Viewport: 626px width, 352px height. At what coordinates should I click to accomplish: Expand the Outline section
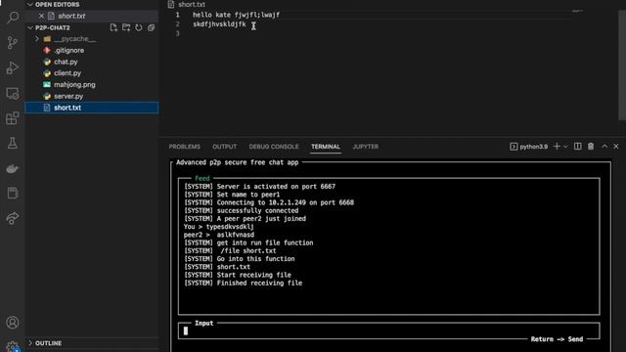click(30, 343)
